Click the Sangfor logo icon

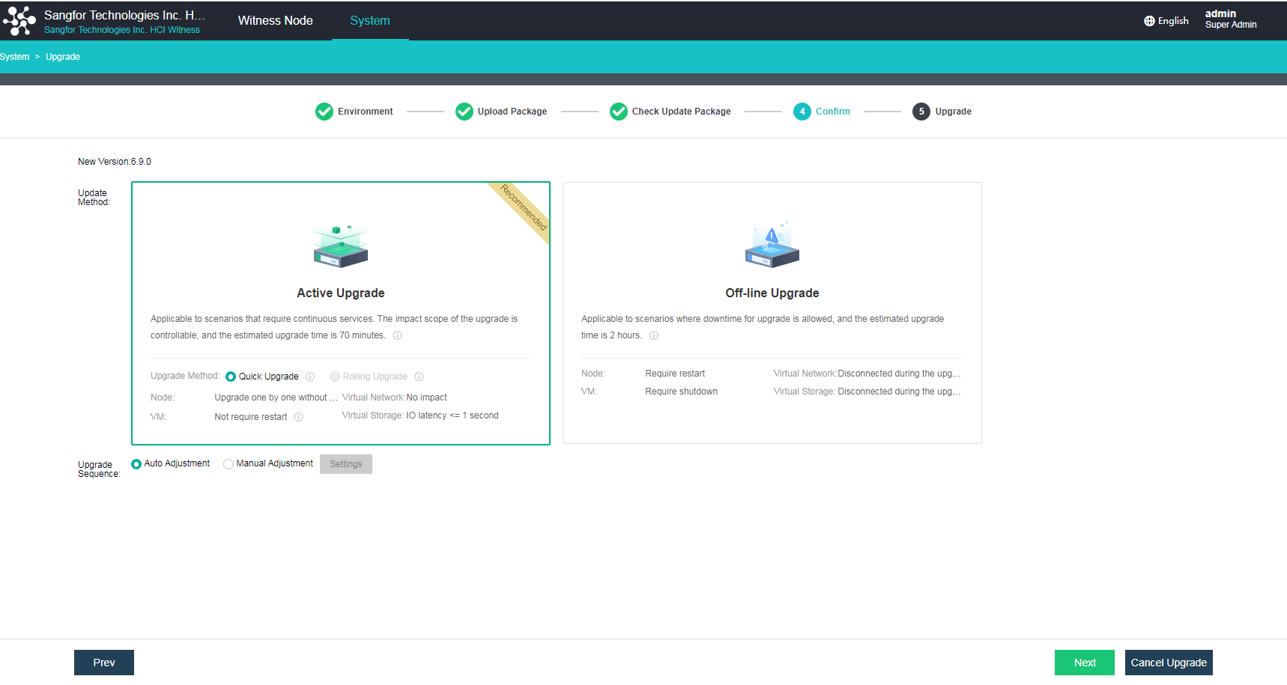pyautogui.click(x=19, y=21)
